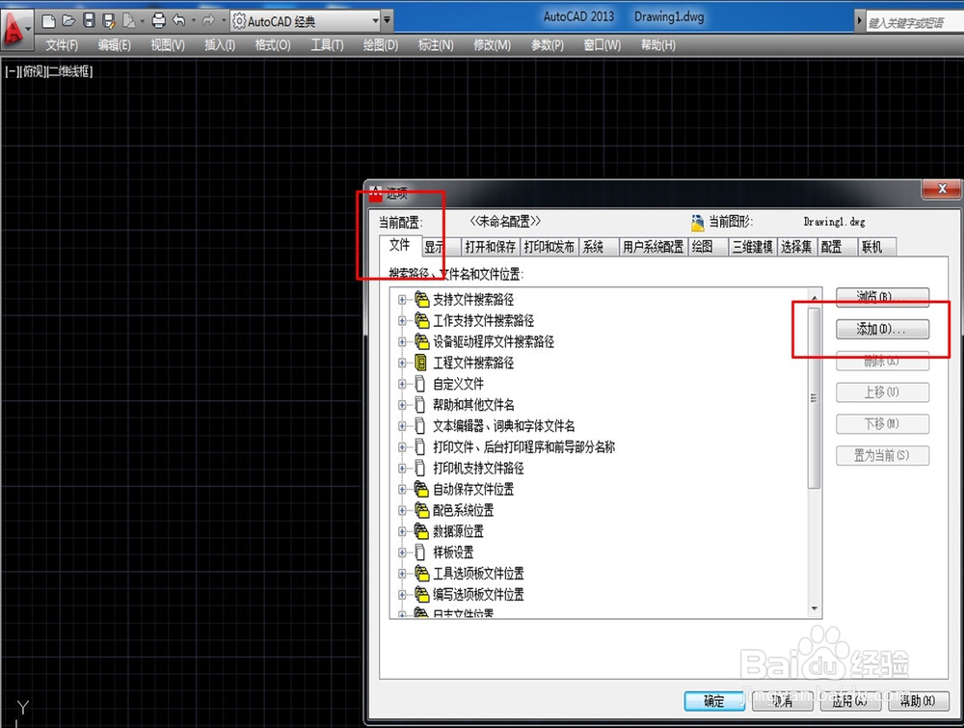
Task: Expand the 自定义文件 node
Action: (402, 385)
